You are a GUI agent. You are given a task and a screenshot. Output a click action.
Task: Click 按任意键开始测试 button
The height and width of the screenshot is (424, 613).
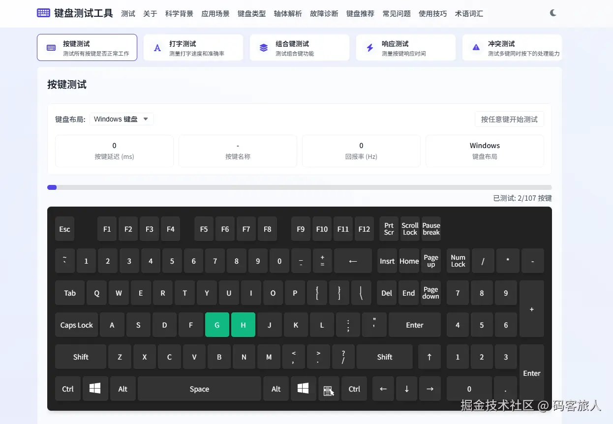509,119
